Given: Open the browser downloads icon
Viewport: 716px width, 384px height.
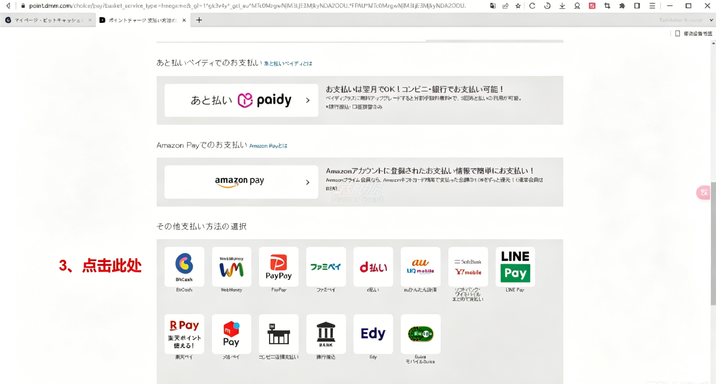Looking at the screenshot, I should click(562, 6).
